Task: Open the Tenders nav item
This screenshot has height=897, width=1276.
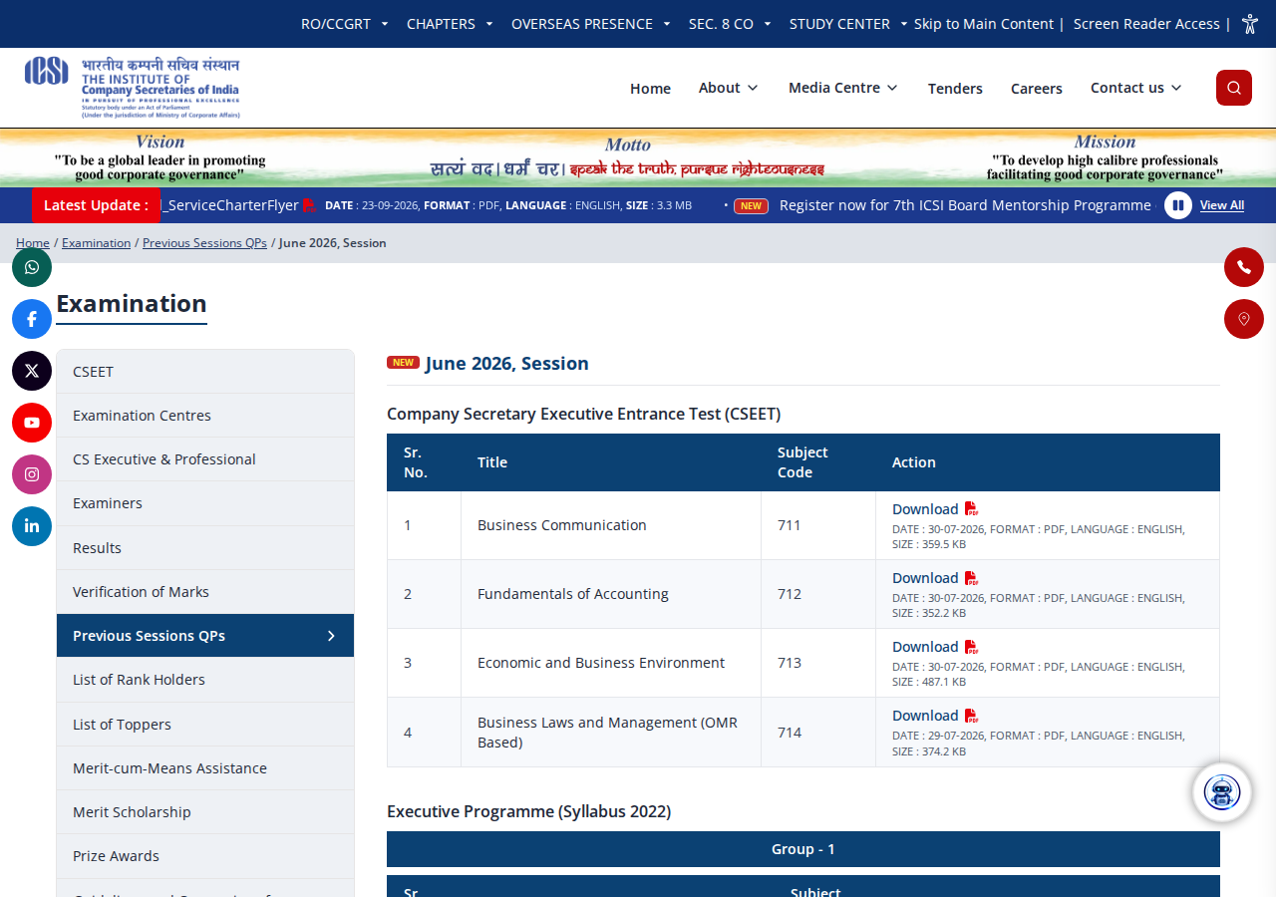Action: point(955,89)
